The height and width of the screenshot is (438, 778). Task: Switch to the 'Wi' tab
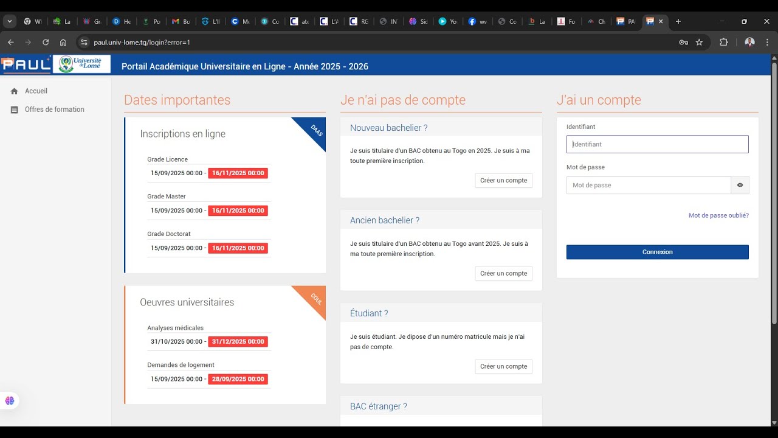coord(32,21)
